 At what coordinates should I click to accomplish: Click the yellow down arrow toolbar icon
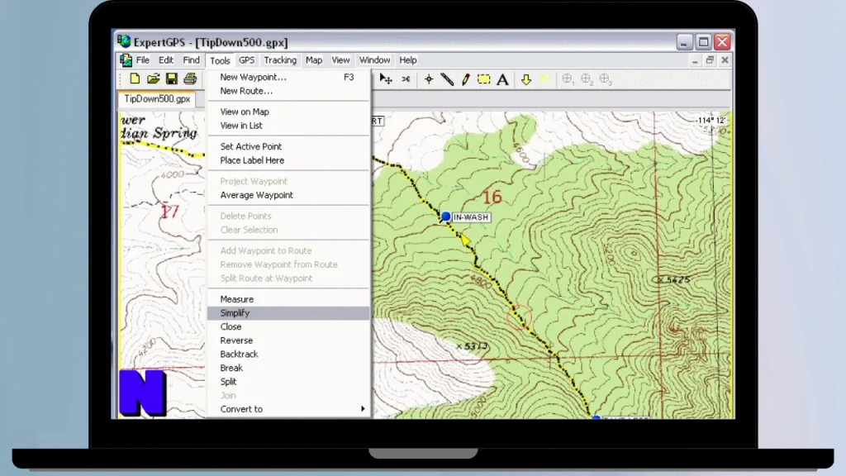[526, 79]
